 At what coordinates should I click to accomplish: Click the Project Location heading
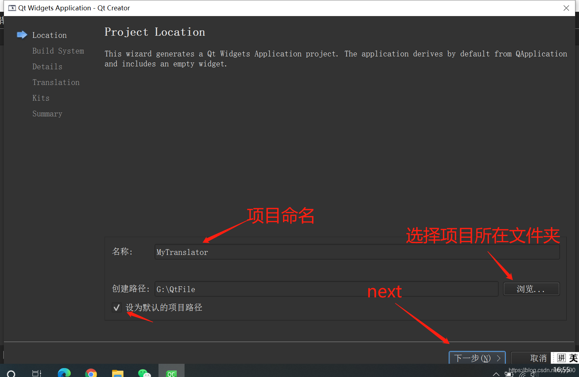point(155,32)
